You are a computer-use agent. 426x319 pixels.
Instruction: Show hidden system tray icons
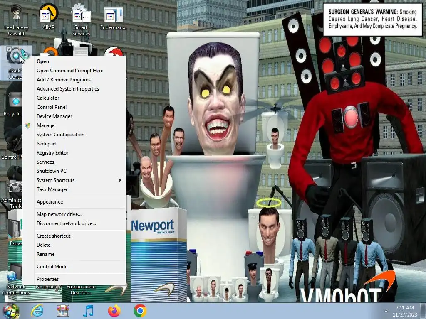(x=386, y=311)
